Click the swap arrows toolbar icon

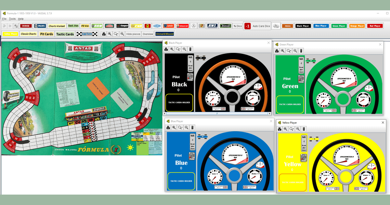tap(16, 26)
